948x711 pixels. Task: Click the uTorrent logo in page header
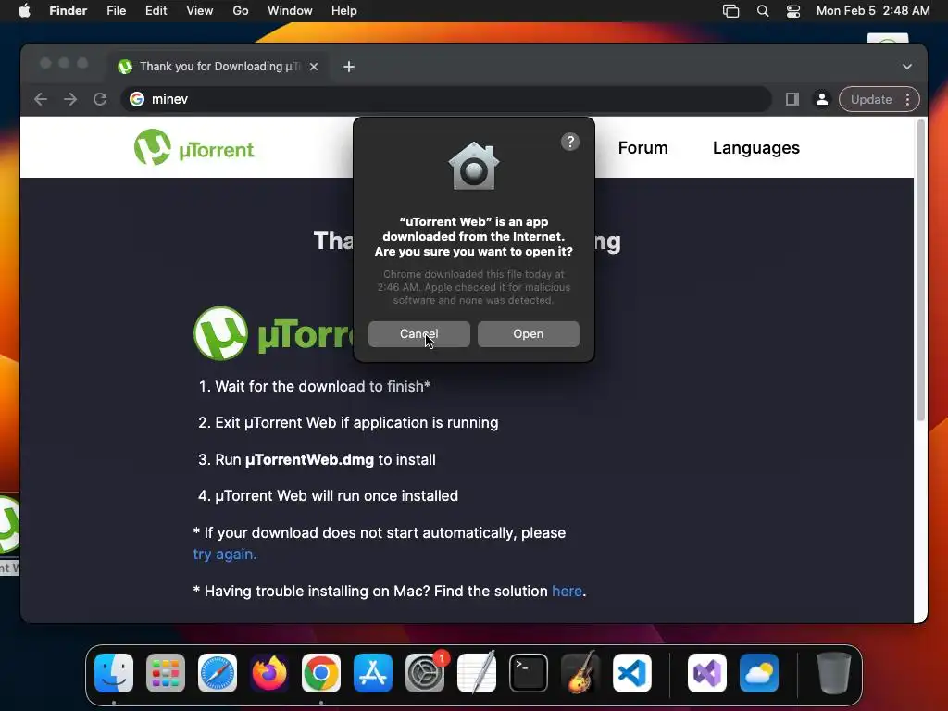[194, 147]
